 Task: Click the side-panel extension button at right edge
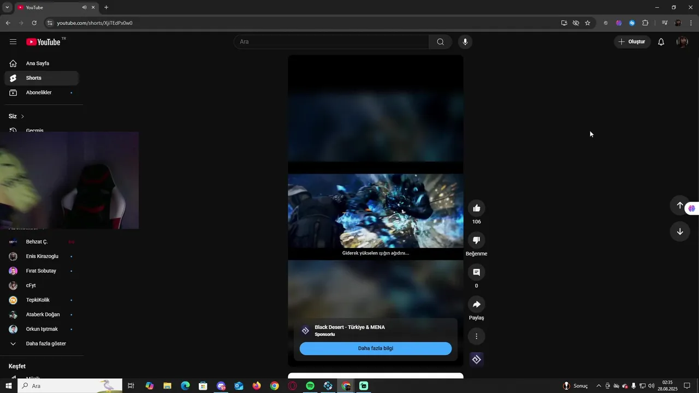click(692, 208)
